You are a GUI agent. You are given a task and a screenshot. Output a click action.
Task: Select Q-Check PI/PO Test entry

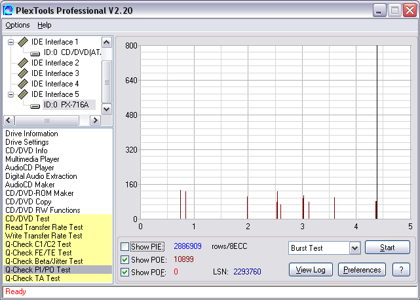[58, 270]
